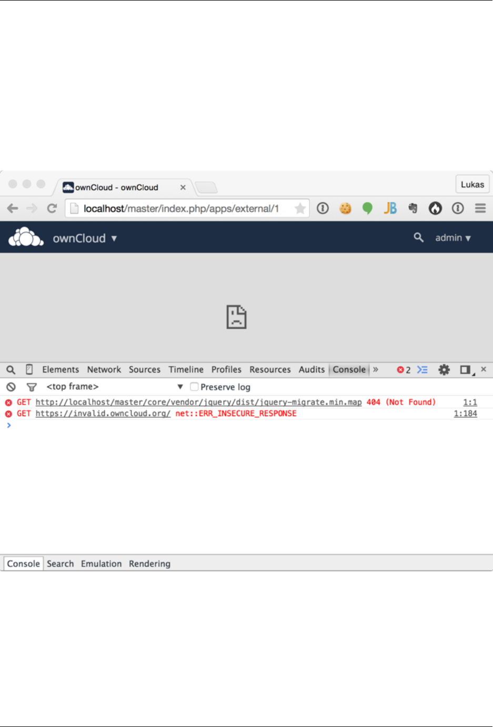The height and width of the screenshot is (727, 493).
Task: Open the top frame context dropdown
Action: [x=115, y=387]
